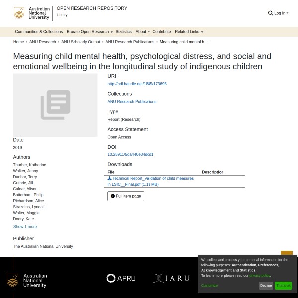Go to Communities & Collections
The width and height of the screenshot is (298, 298).
[x=39, y=32]
